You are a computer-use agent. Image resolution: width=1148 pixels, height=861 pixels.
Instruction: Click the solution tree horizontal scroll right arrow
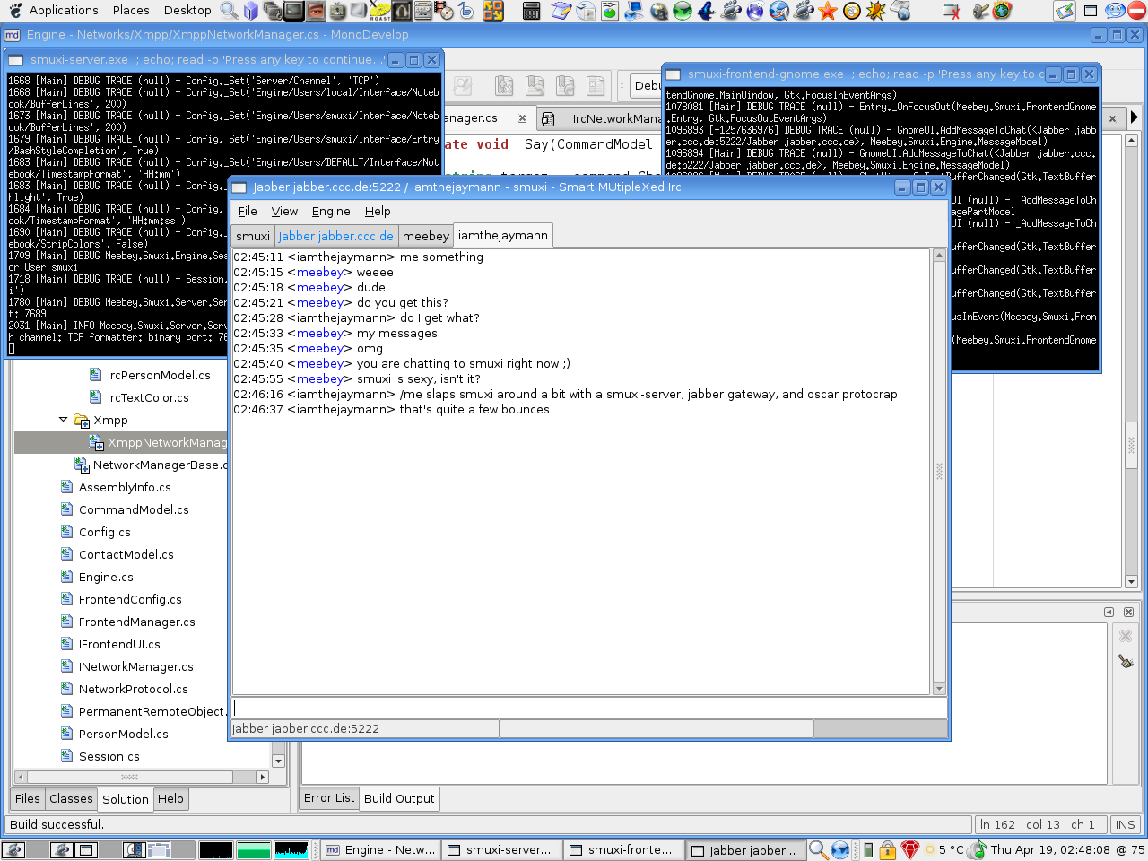pos(262,777)
